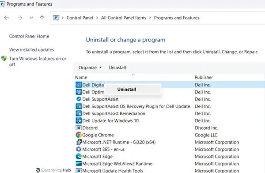
Task: Expand chevron after the address bar icon
Action: (x=63, y=18)
